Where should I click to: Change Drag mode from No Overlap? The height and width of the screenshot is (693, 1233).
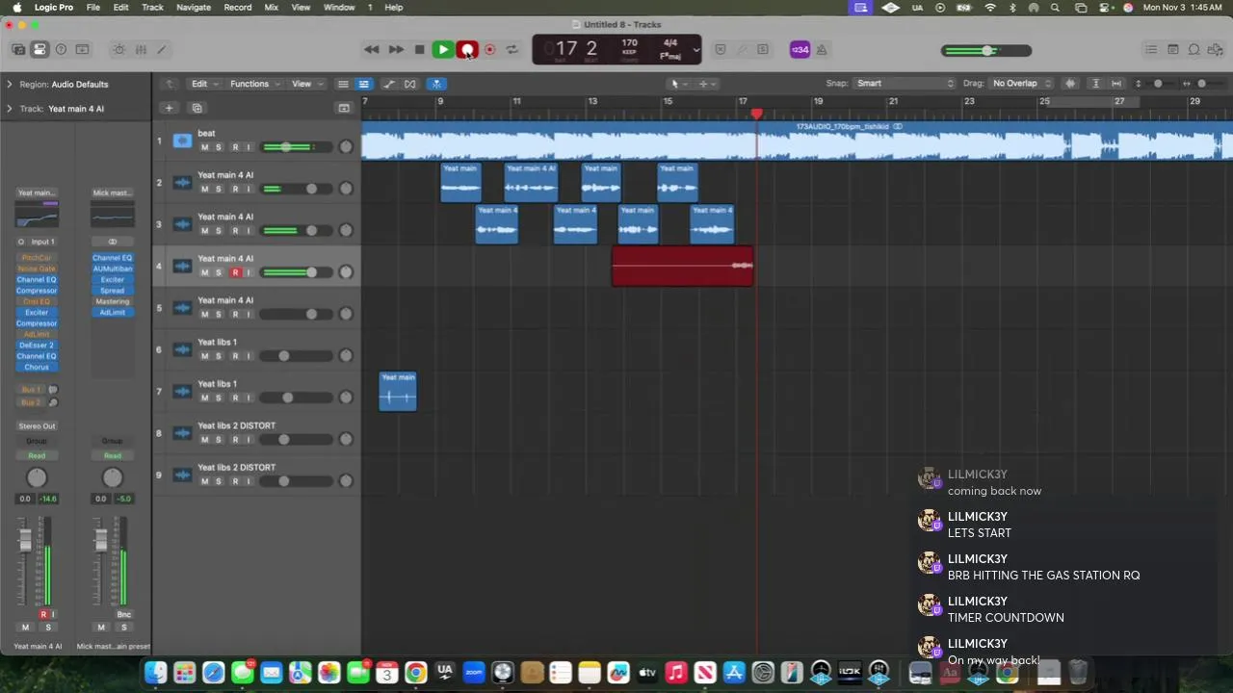1022,84
